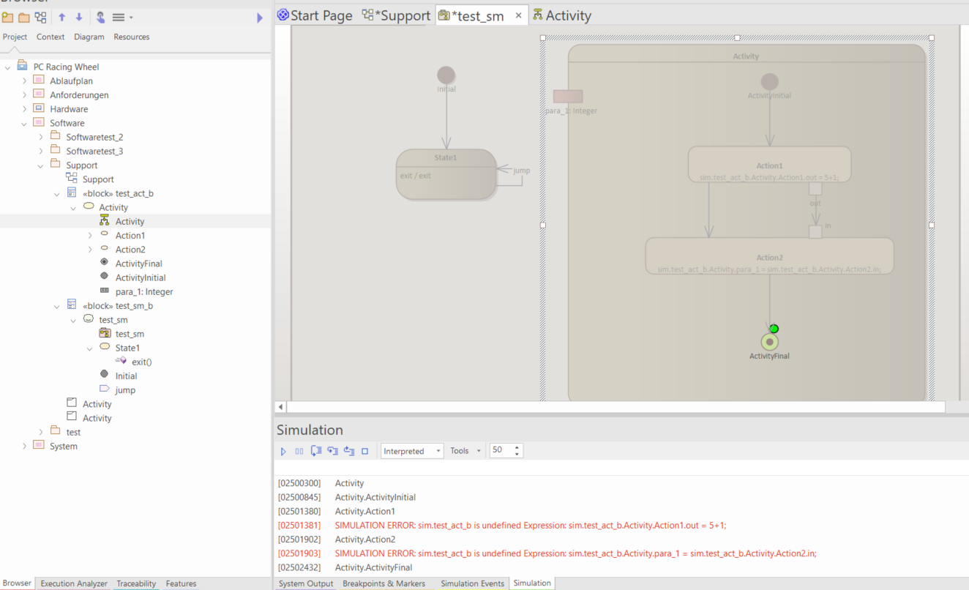Close the *test_sm tab
Image resolution: width=969 pixels, height=590 pixels.
coord(518,15)
